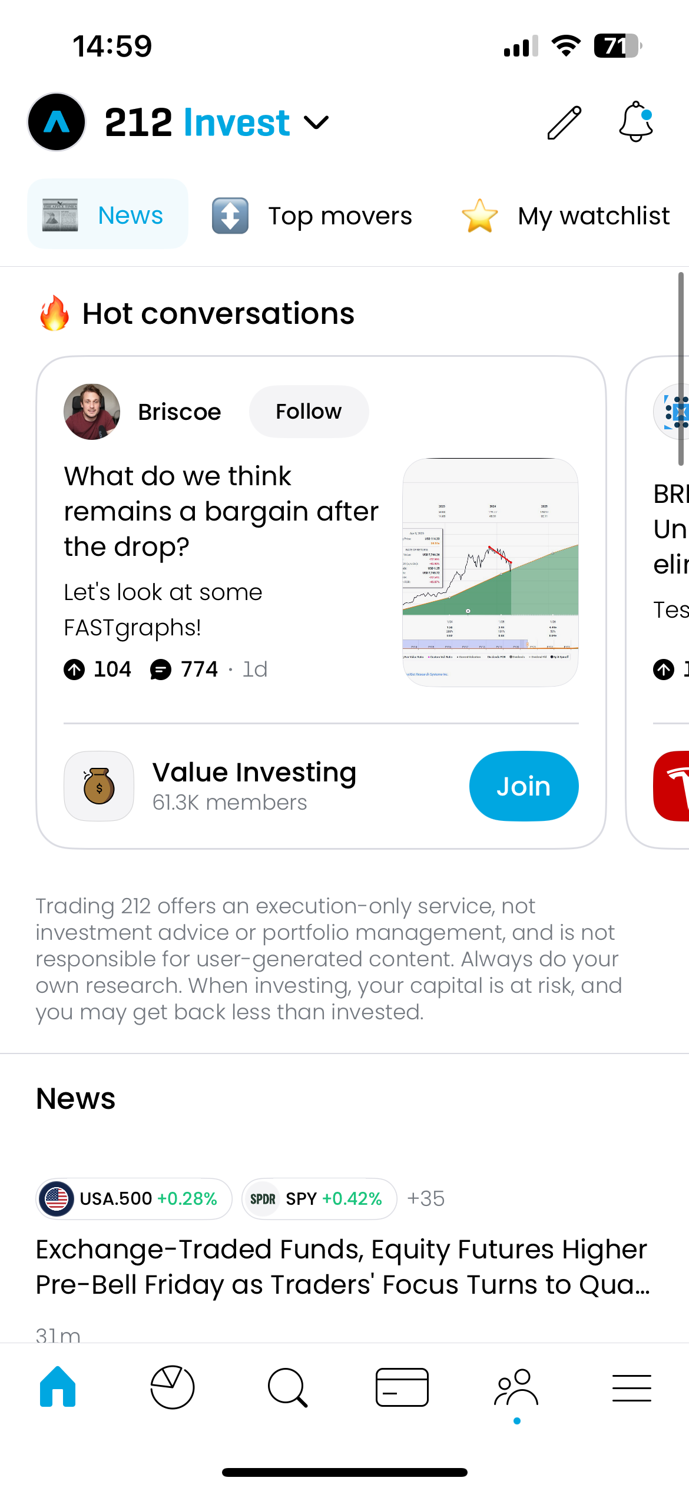Image resolution: width=689 pixels, height=1491 pixels.
Task: Tap the pencil compose icon
Action: tap(564, 122)
